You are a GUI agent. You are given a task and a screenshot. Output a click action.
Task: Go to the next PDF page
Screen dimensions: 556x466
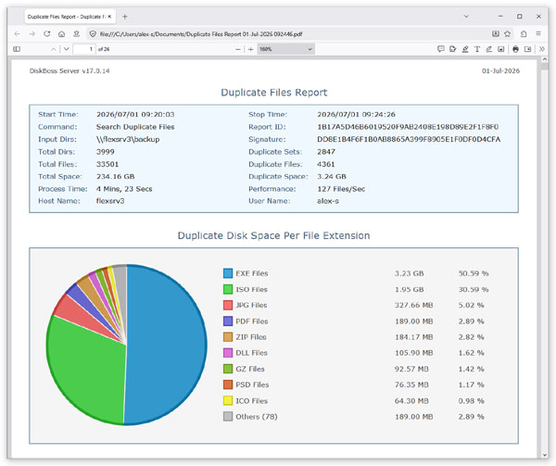[67, 49]
